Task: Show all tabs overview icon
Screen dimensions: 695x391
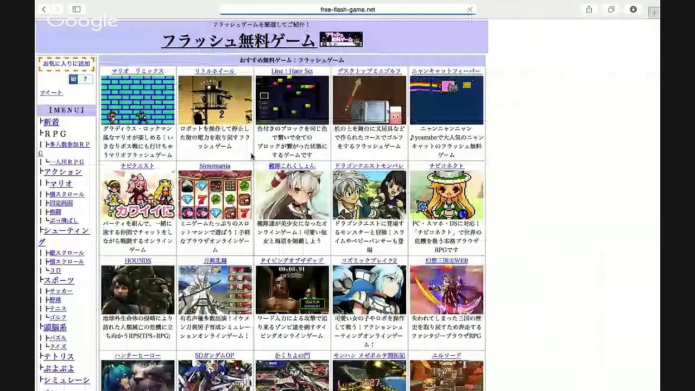Action: [611, 9]
